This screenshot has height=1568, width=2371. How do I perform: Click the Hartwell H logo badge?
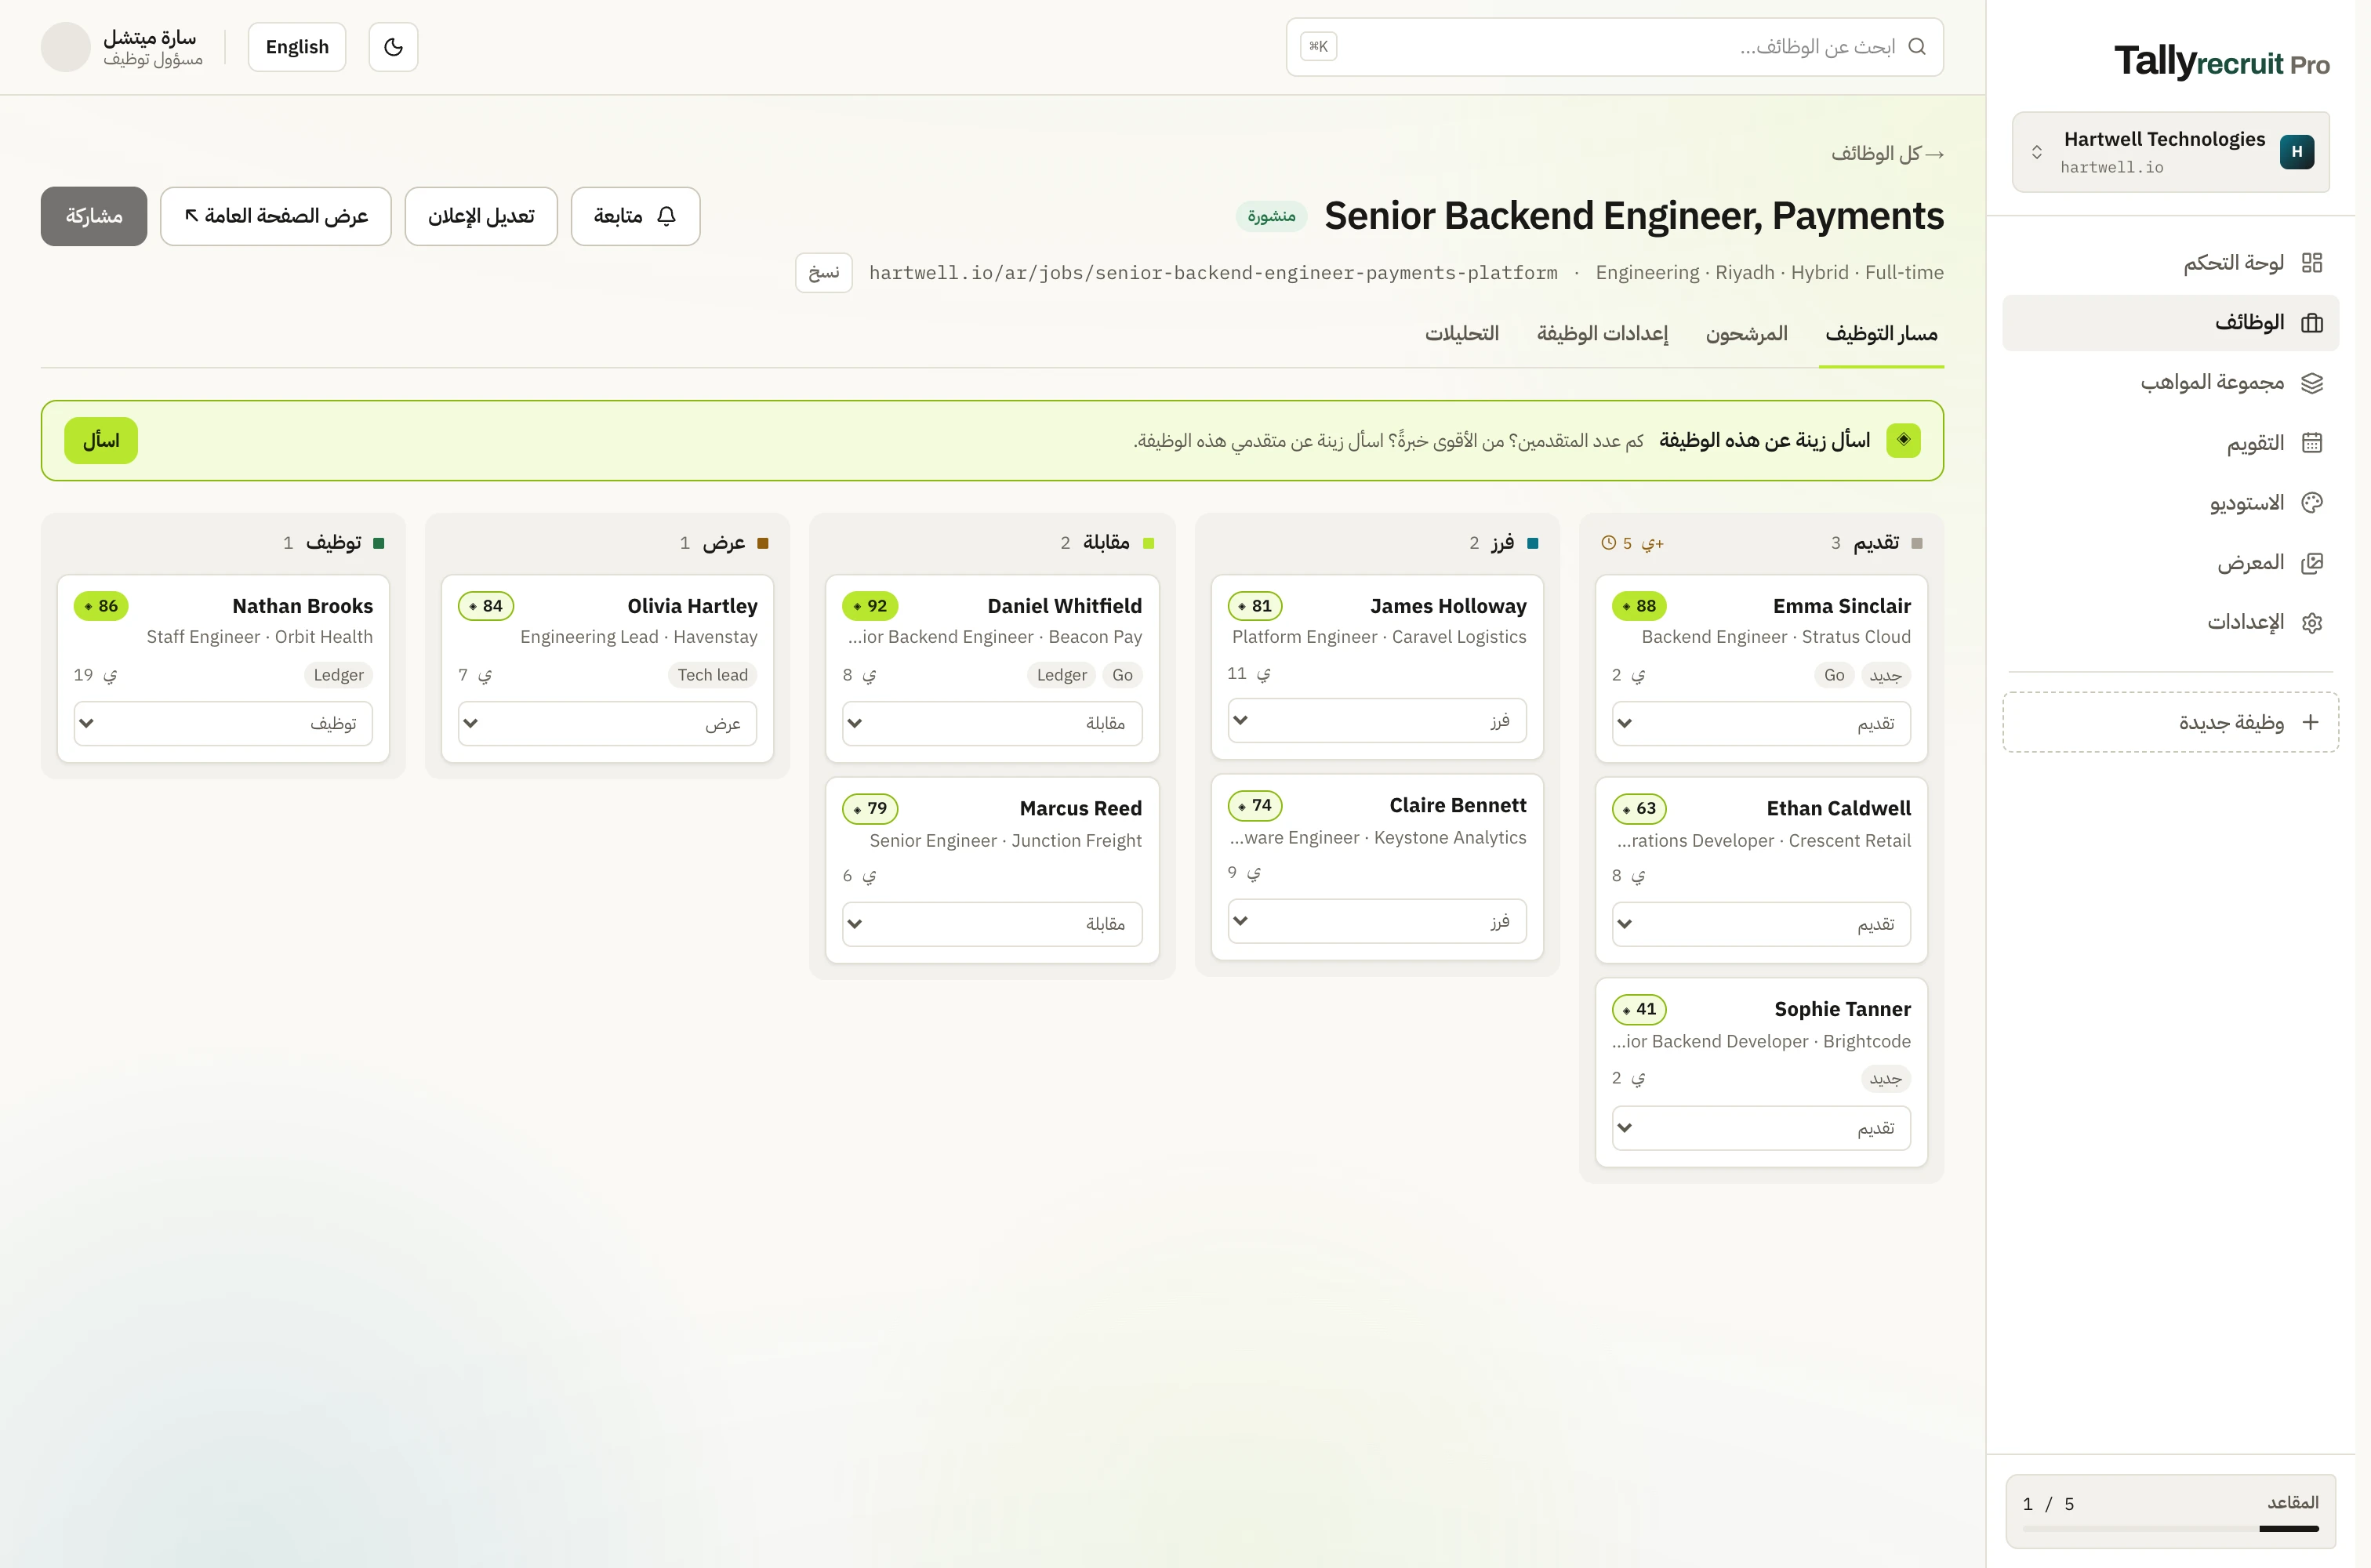2297,152
